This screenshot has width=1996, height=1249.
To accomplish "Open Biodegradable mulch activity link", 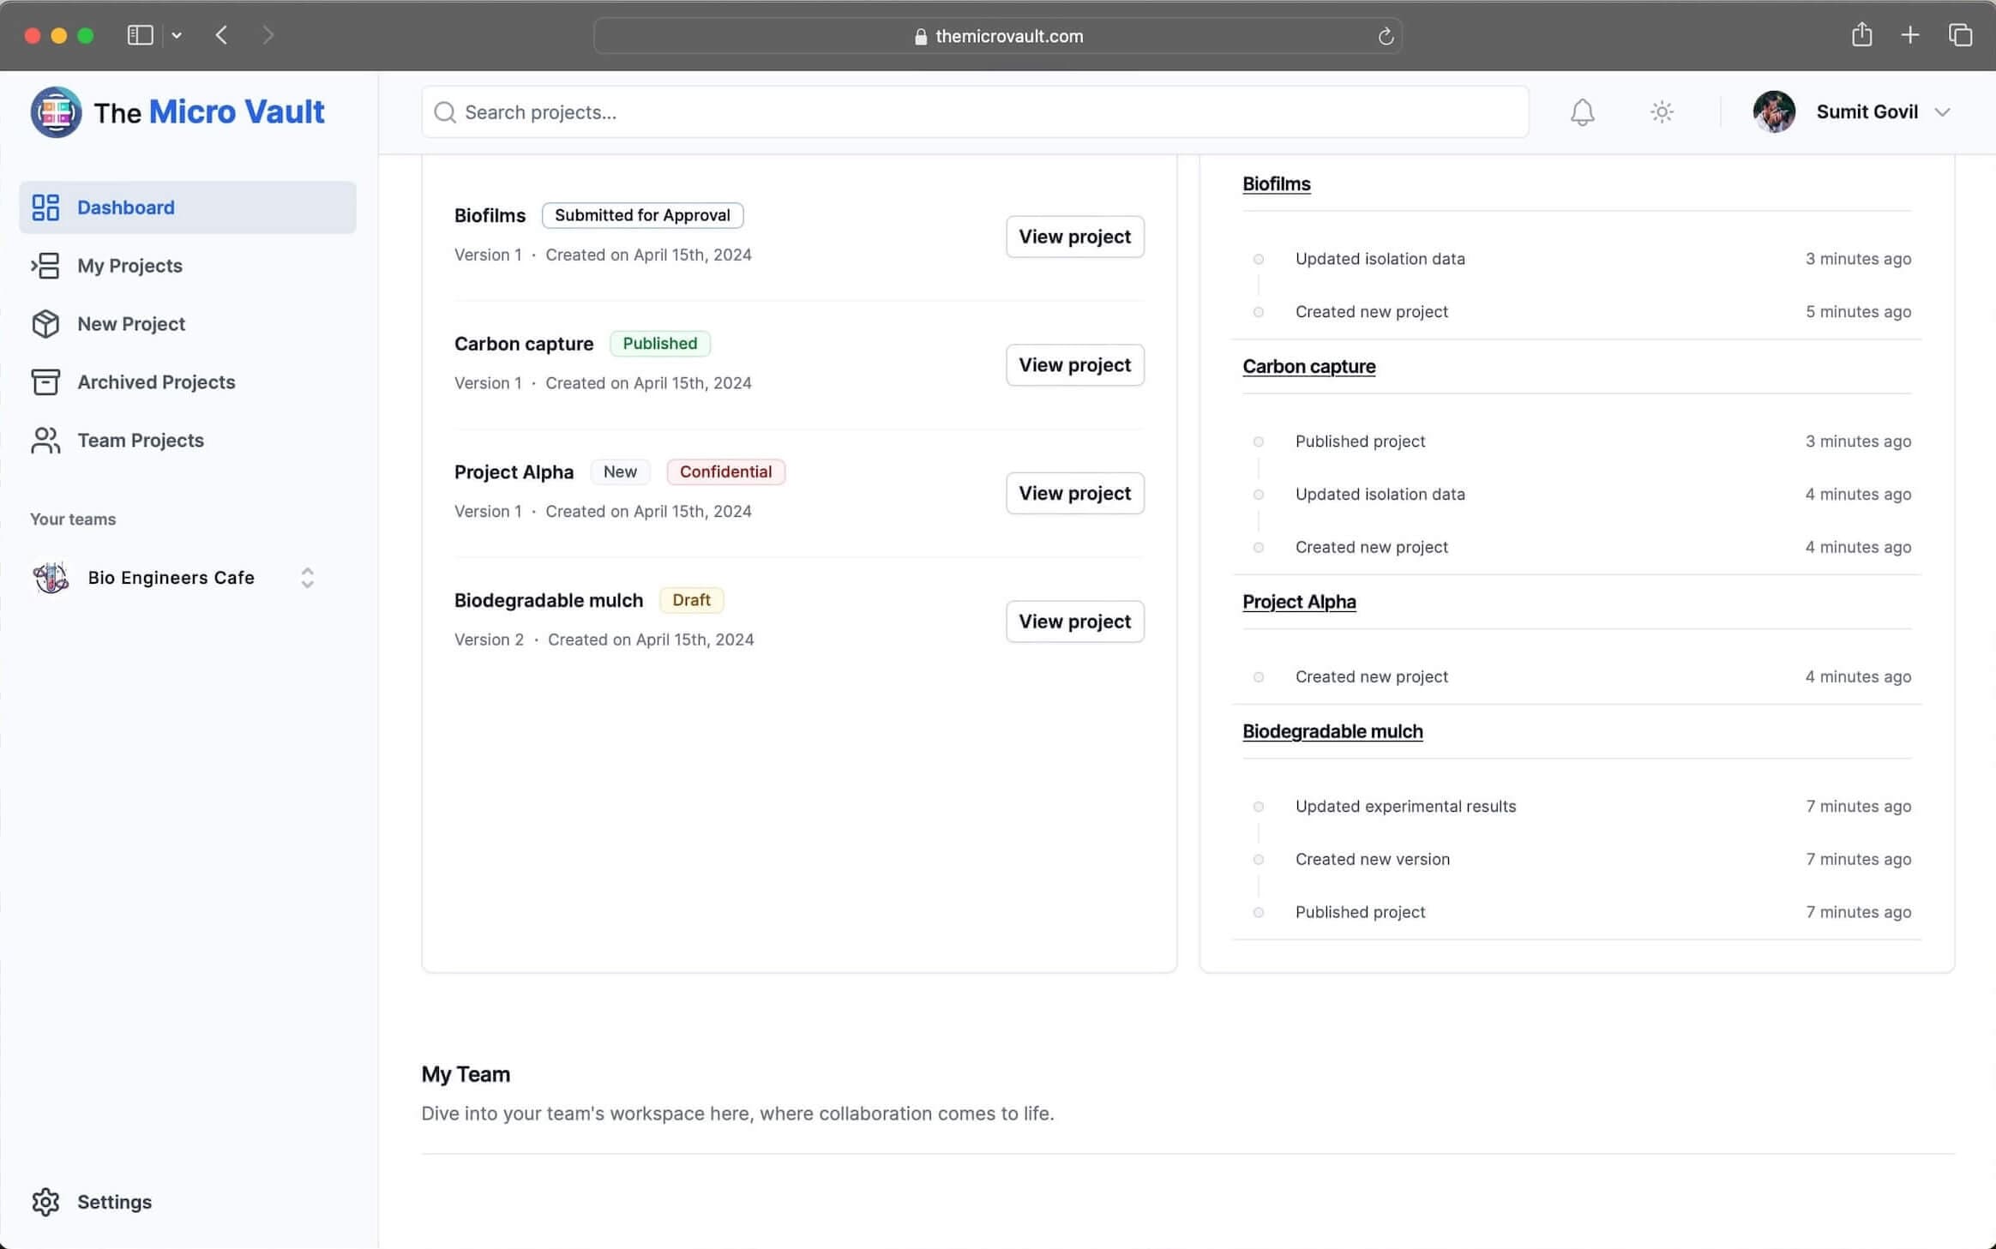I will (x=1332, y=731).
